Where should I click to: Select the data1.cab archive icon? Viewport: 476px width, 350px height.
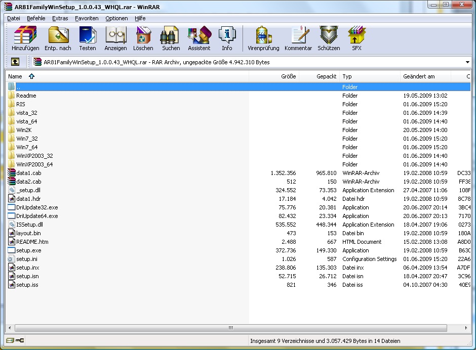[x=12, y=173]
